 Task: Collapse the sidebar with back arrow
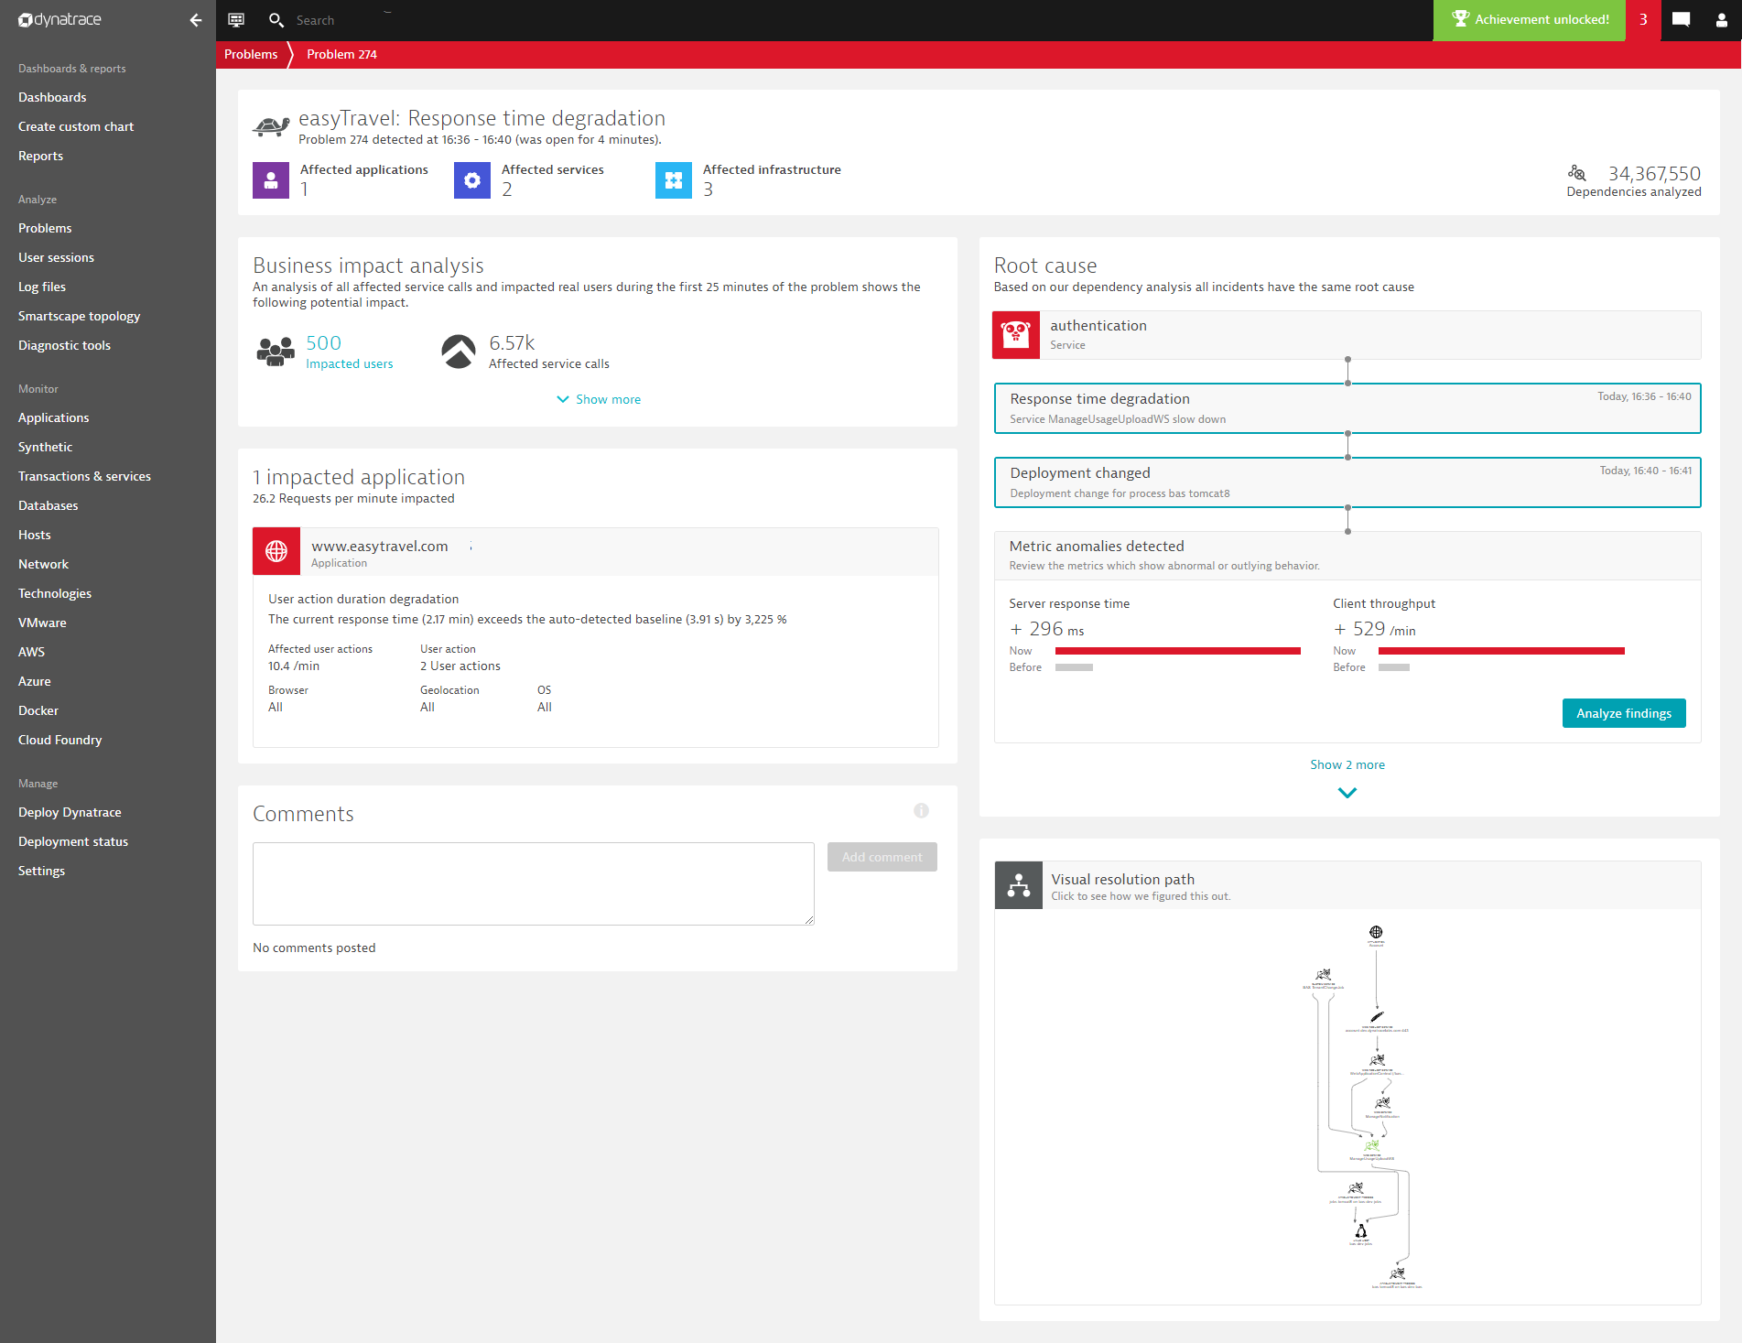195,20
